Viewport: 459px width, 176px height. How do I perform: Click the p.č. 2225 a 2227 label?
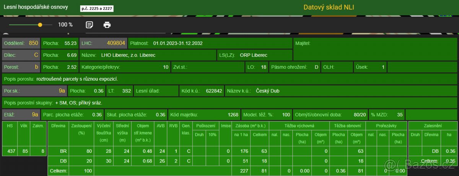pos(97,8)
